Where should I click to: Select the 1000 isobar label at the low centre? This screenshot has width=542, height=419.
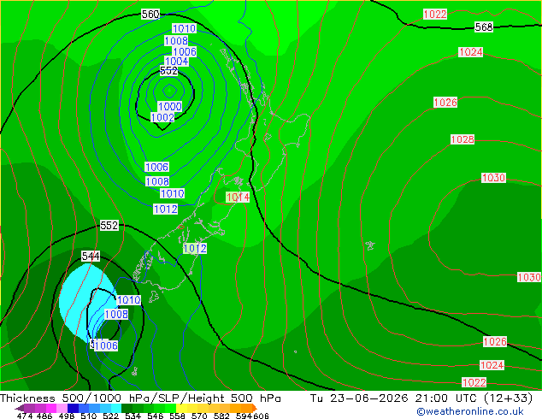tap(170, 106)
